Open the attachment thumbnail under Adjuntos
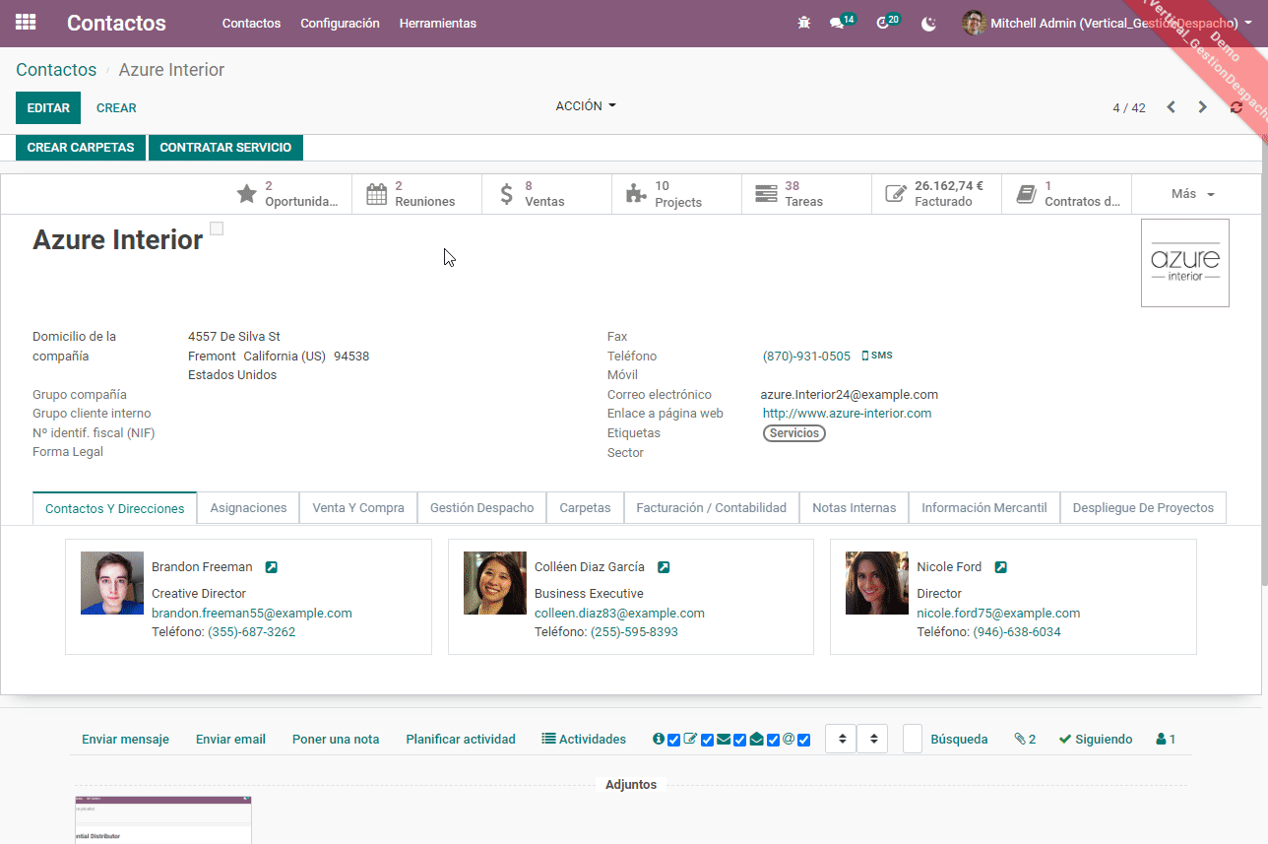The image size is (1268, 844). (163, 819)
